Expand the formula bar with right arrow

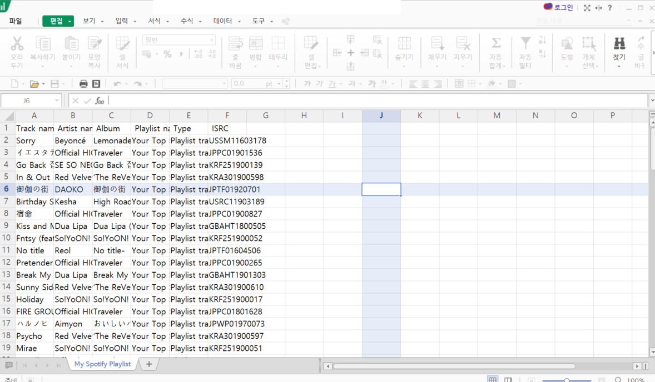(x=652, y=100)
